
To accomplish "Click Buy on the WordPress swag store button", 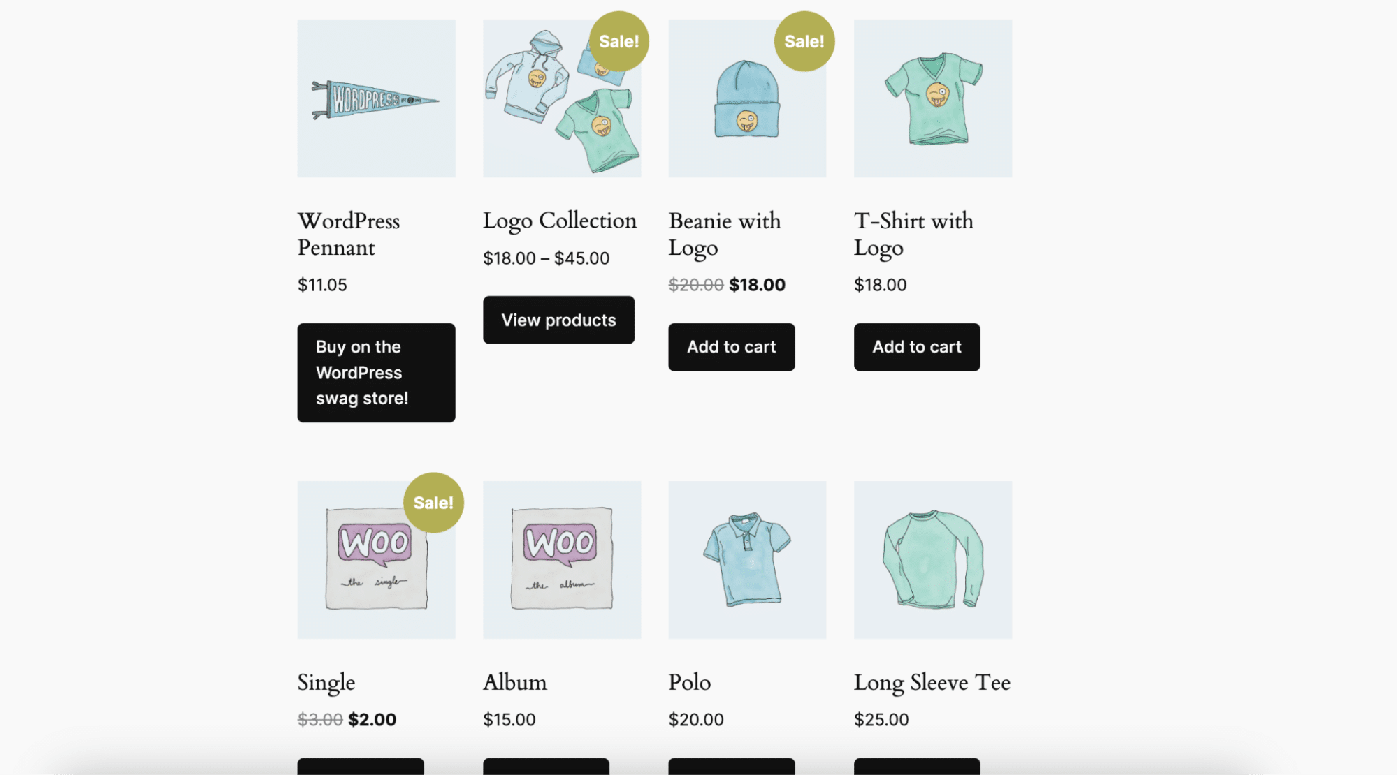I will (376, 372).
